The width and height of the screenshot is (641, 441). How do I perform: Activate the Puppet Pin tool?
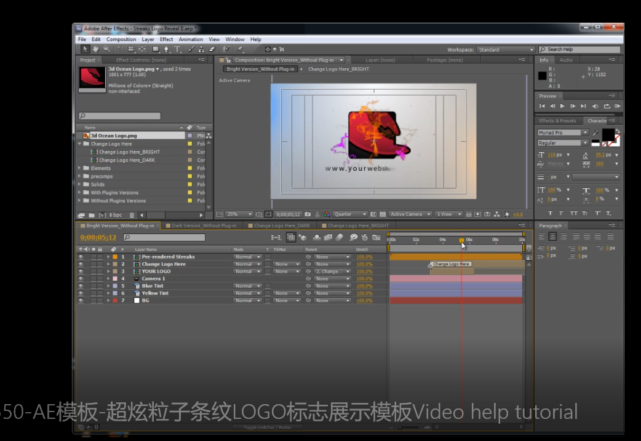(x=240, y=49)
